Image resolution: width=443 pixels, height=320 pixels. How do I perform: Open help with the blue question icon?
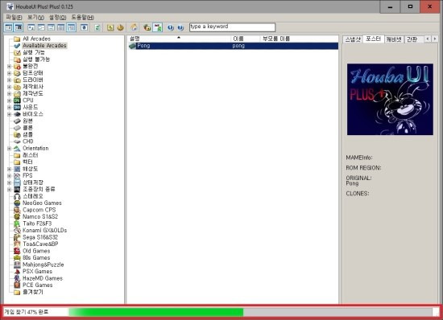pos(171,27)
